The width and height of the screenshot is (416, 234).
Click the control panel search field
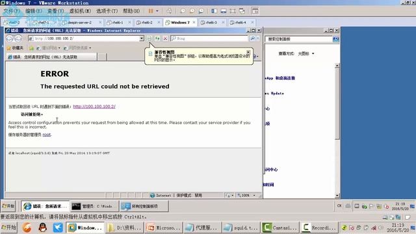click(x=299, y=39)
